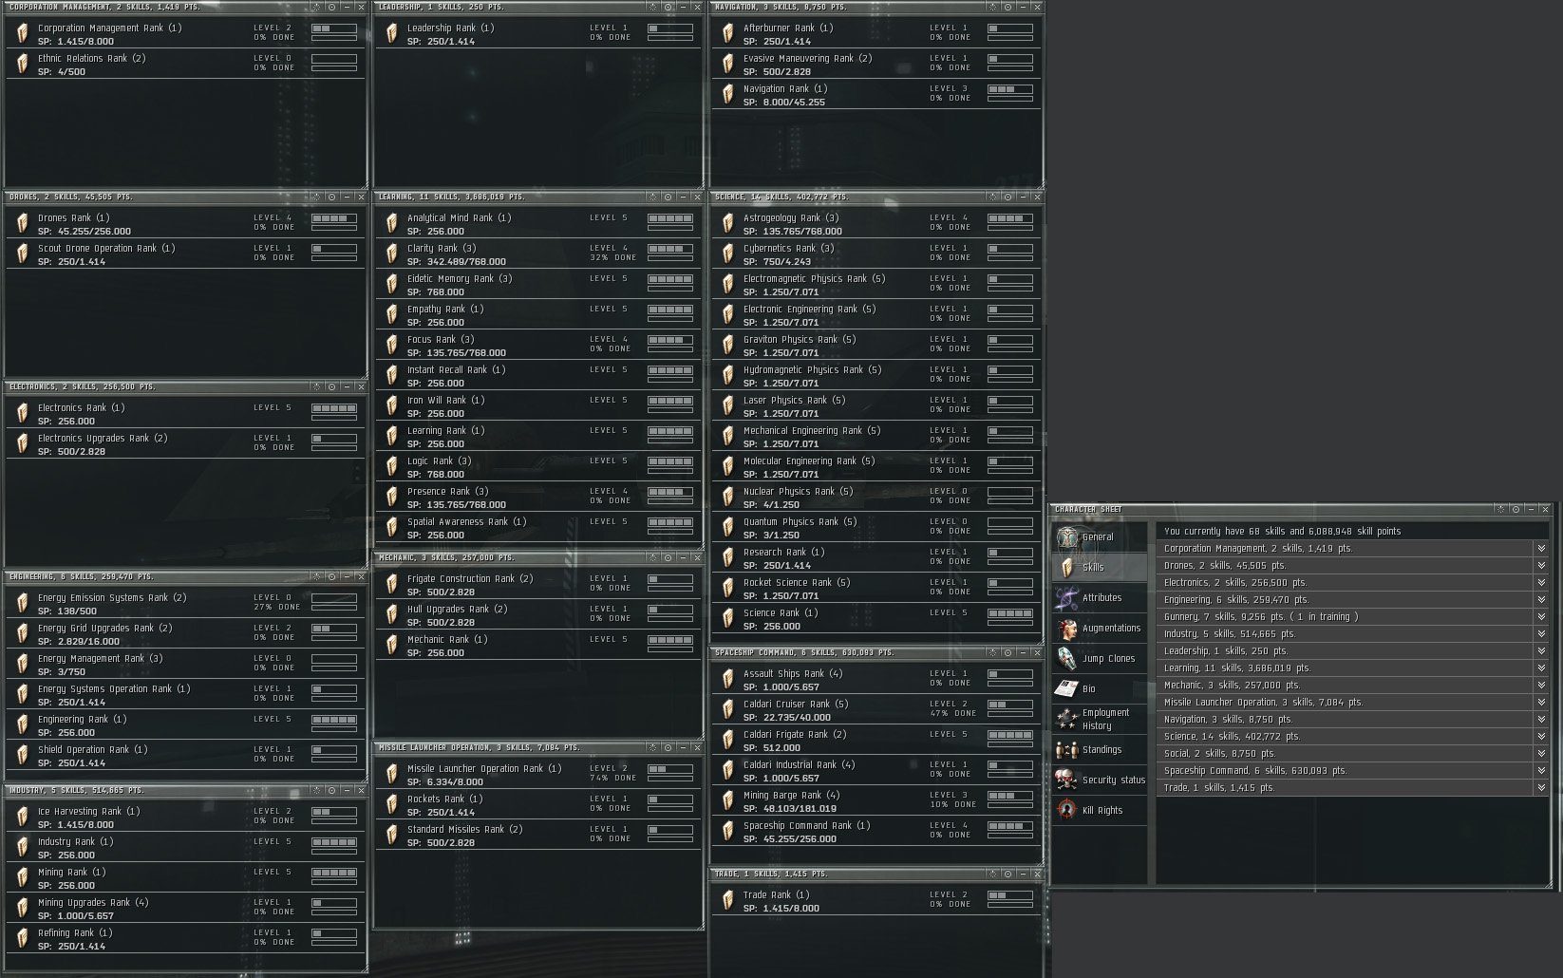Toggle the pin circle on the Science window
This screenshot has width=1563, height=978.
point(1007,197)
